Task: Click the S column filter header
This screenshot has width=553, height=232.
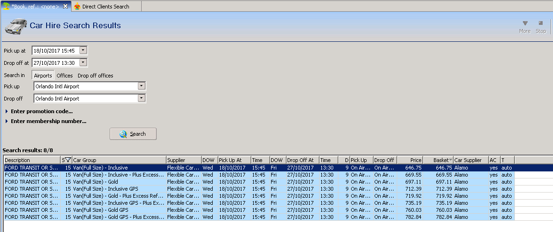Action: [66, 160]
